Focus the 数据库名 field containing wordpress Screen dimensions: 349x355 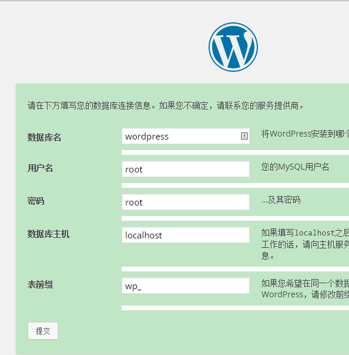point(186,136)
